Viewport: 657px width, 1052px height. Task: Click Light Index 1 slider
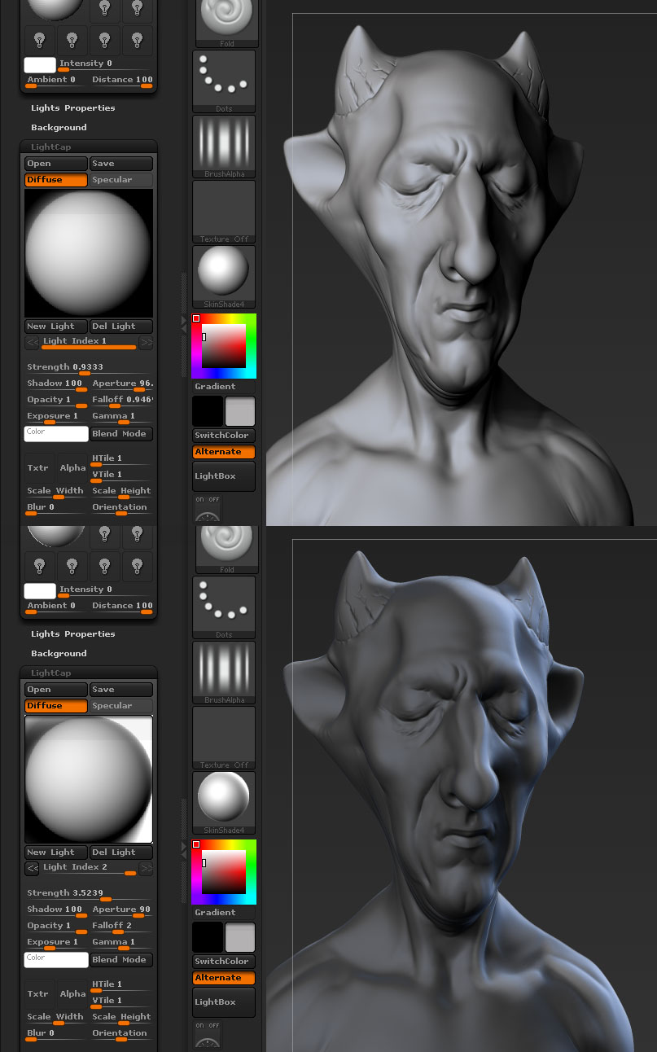[89, 343]
